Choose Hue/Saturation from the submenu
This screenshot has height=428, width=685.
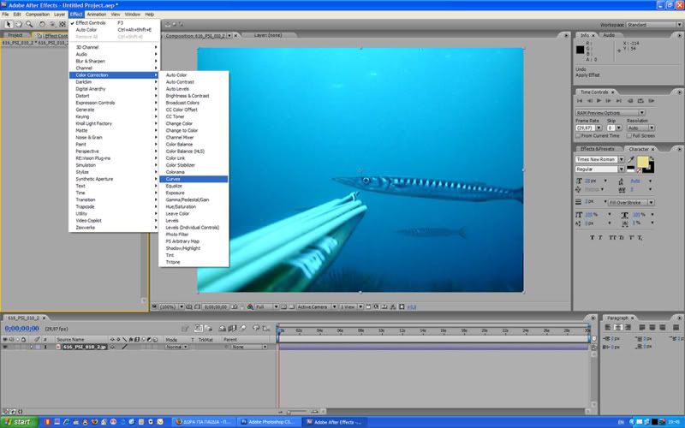coord(194,206)
